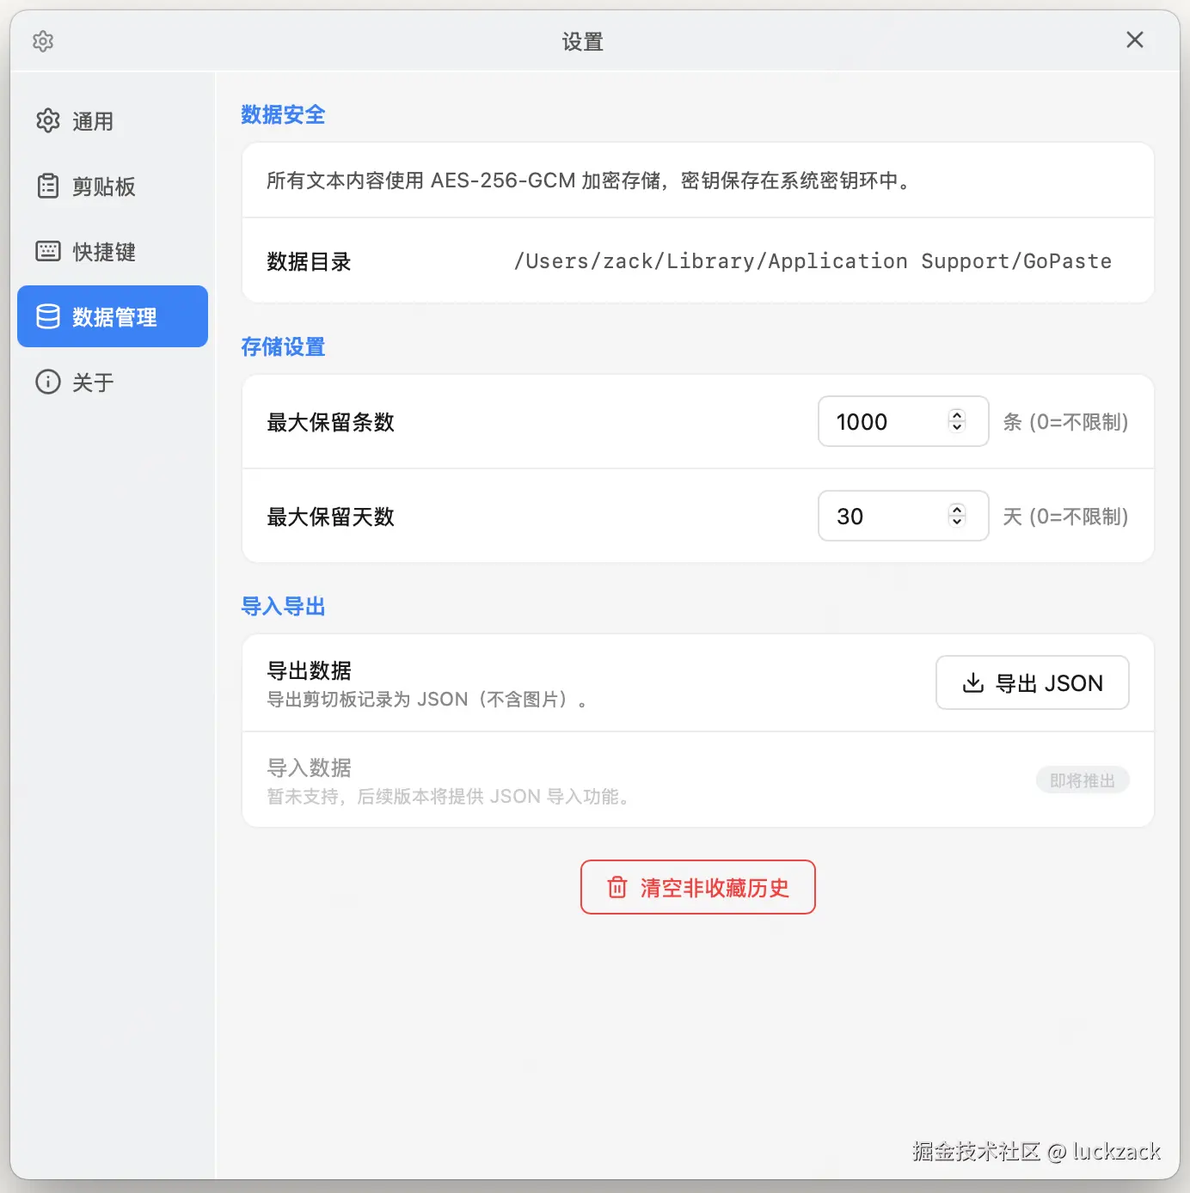Click the 快捷键 keyboard icon
1190x1193 pixels.
point(48,251)
